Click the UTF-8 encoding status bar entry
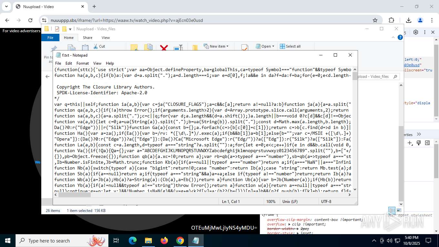The width and height of the screenshot is (439, 247). pyautogui.click(x=326, y=201)
